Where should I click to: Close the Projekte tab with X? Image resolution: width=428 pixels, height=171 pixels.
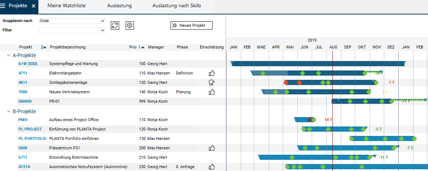click(x=34, y=6)
